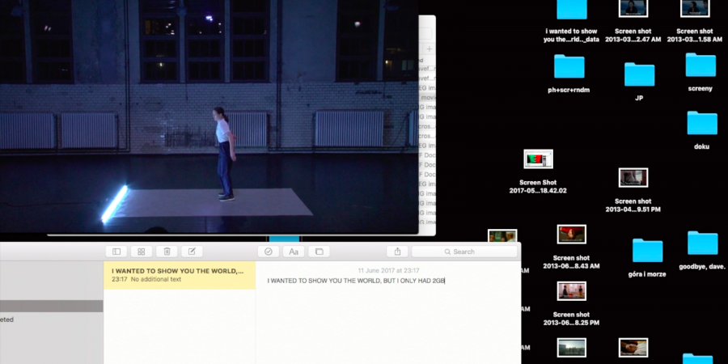Toggle the Notes sidebar visibility button
This screenshot has width=728, height=364.
[116, 252]
